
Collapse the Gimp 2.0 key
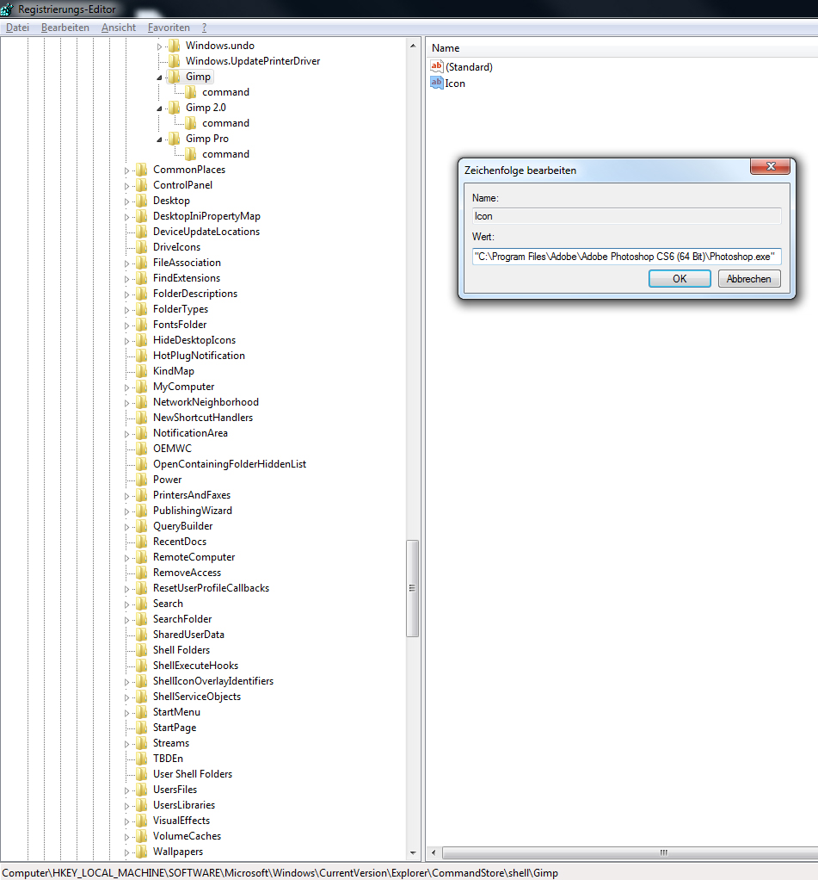(x=159, y=108)
